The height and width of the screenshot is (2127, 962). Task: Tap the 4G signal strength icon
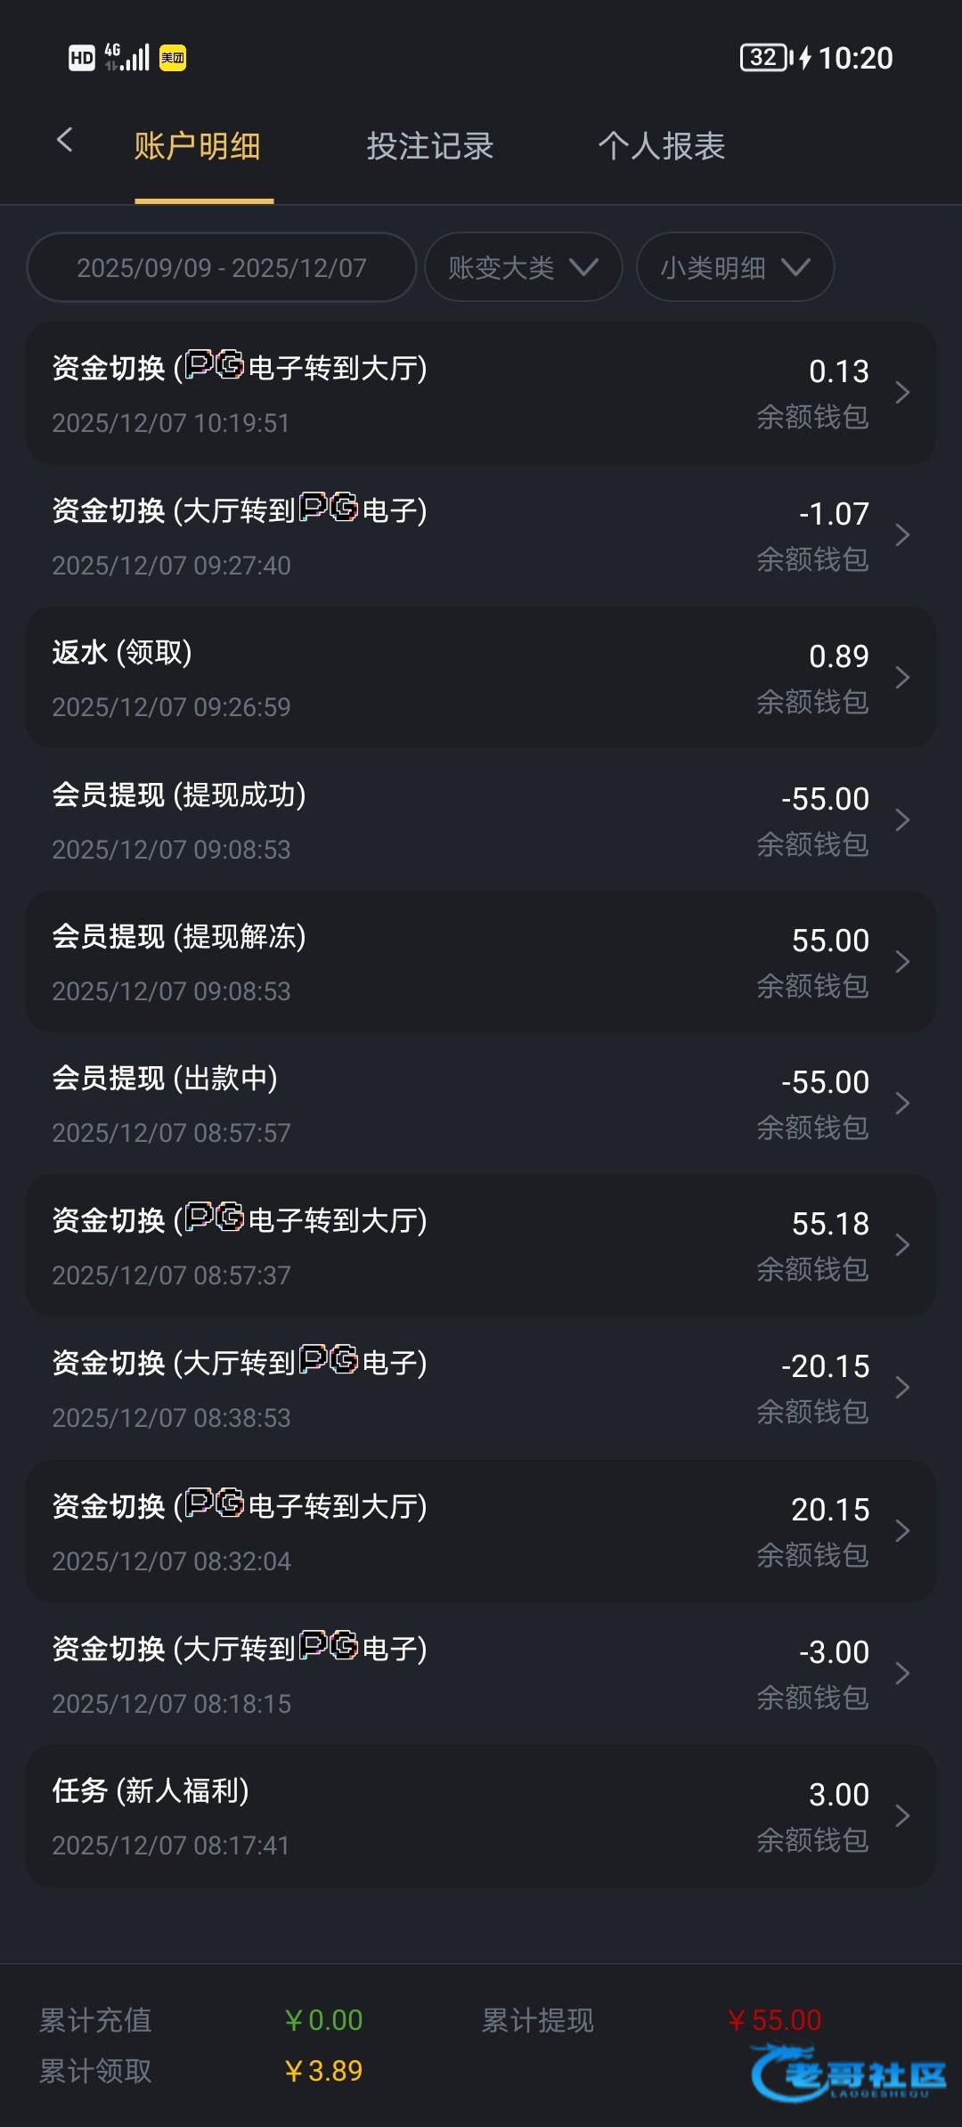pyautogui.click(x=126, y=57)
